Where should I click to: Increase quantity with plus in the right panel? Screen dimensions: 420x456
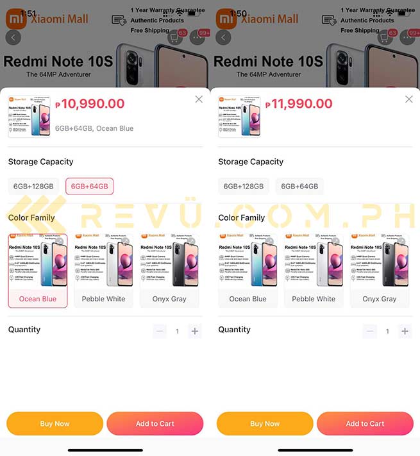click(405, 331)
